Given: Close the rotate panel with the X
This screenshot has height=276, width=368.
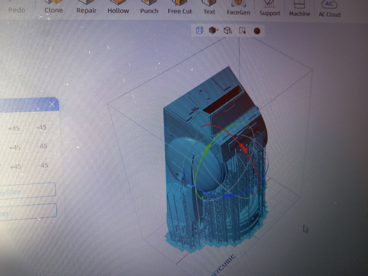Looking at the screenshot, I should click(52, 104).
